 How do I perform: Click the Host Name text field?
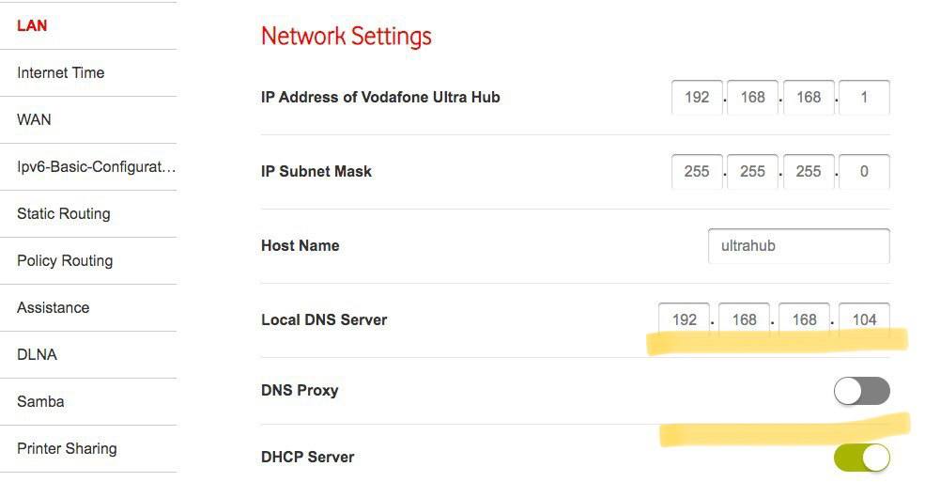(x=798, y=246)
